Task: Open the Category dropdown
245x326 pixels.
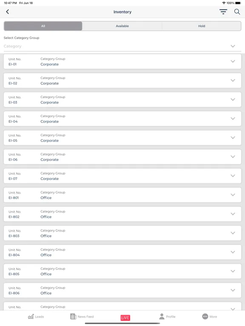Action: click(x=122, y=46)
